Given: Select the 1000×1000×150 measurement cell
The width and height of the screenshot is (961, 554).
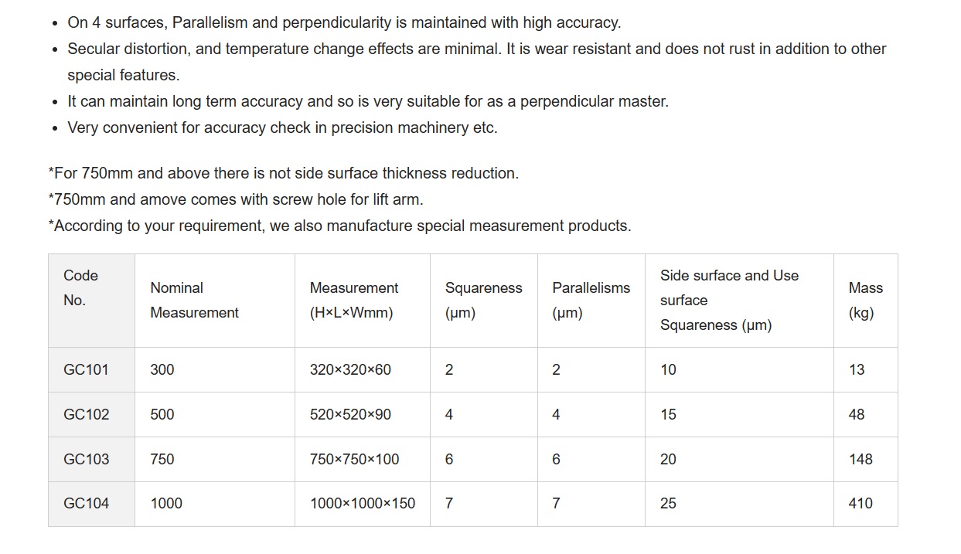Looking at the screenshot, I should click(x=362, y=503).
